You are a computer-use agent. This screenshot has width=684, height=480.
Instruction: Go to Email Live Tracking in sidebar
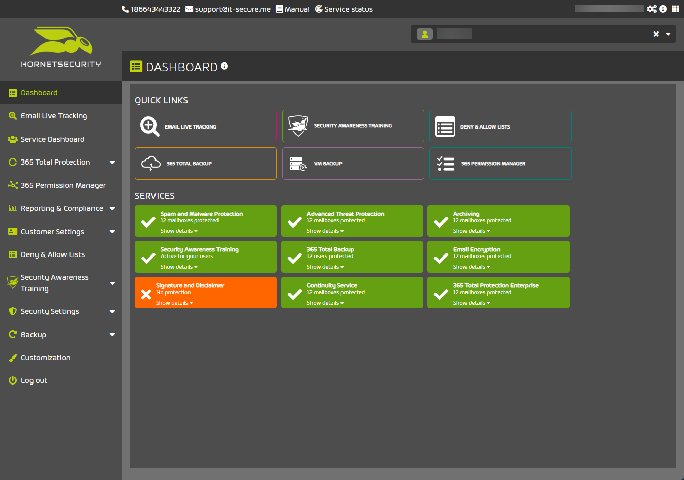pyautogui.click(x=54, y=116)
